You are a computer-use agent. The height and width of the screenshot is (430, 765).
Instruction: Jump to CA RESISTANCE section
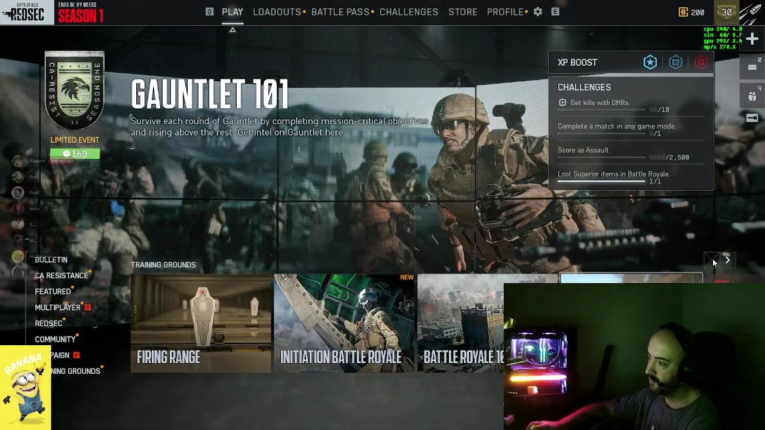coord(62,276)
